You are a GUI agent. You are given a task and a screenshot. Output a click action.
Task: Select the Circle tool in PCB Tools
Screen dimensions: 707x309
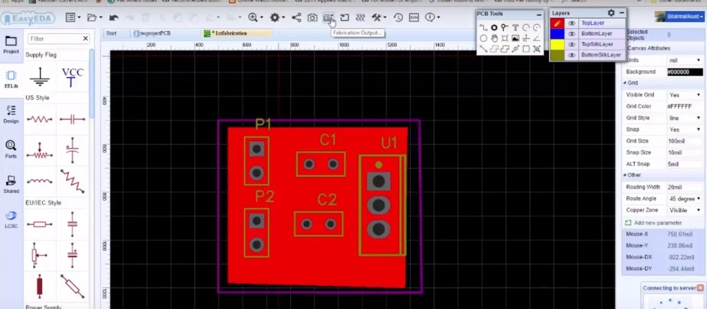(x=483, y=38)
